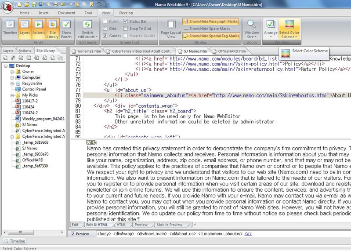The height and width of the screenshot is (251, 351).
Task: Open the CyberFence Integrated Adult Cont... tab
Action: click(x=140, y=51)
